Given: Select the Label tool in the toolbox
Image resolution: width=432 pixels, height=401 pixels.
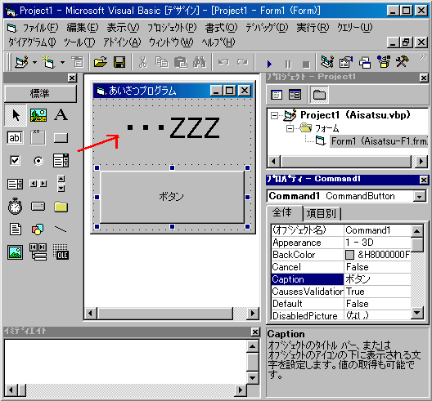Looking at the screenshot, I should point(61,114).
